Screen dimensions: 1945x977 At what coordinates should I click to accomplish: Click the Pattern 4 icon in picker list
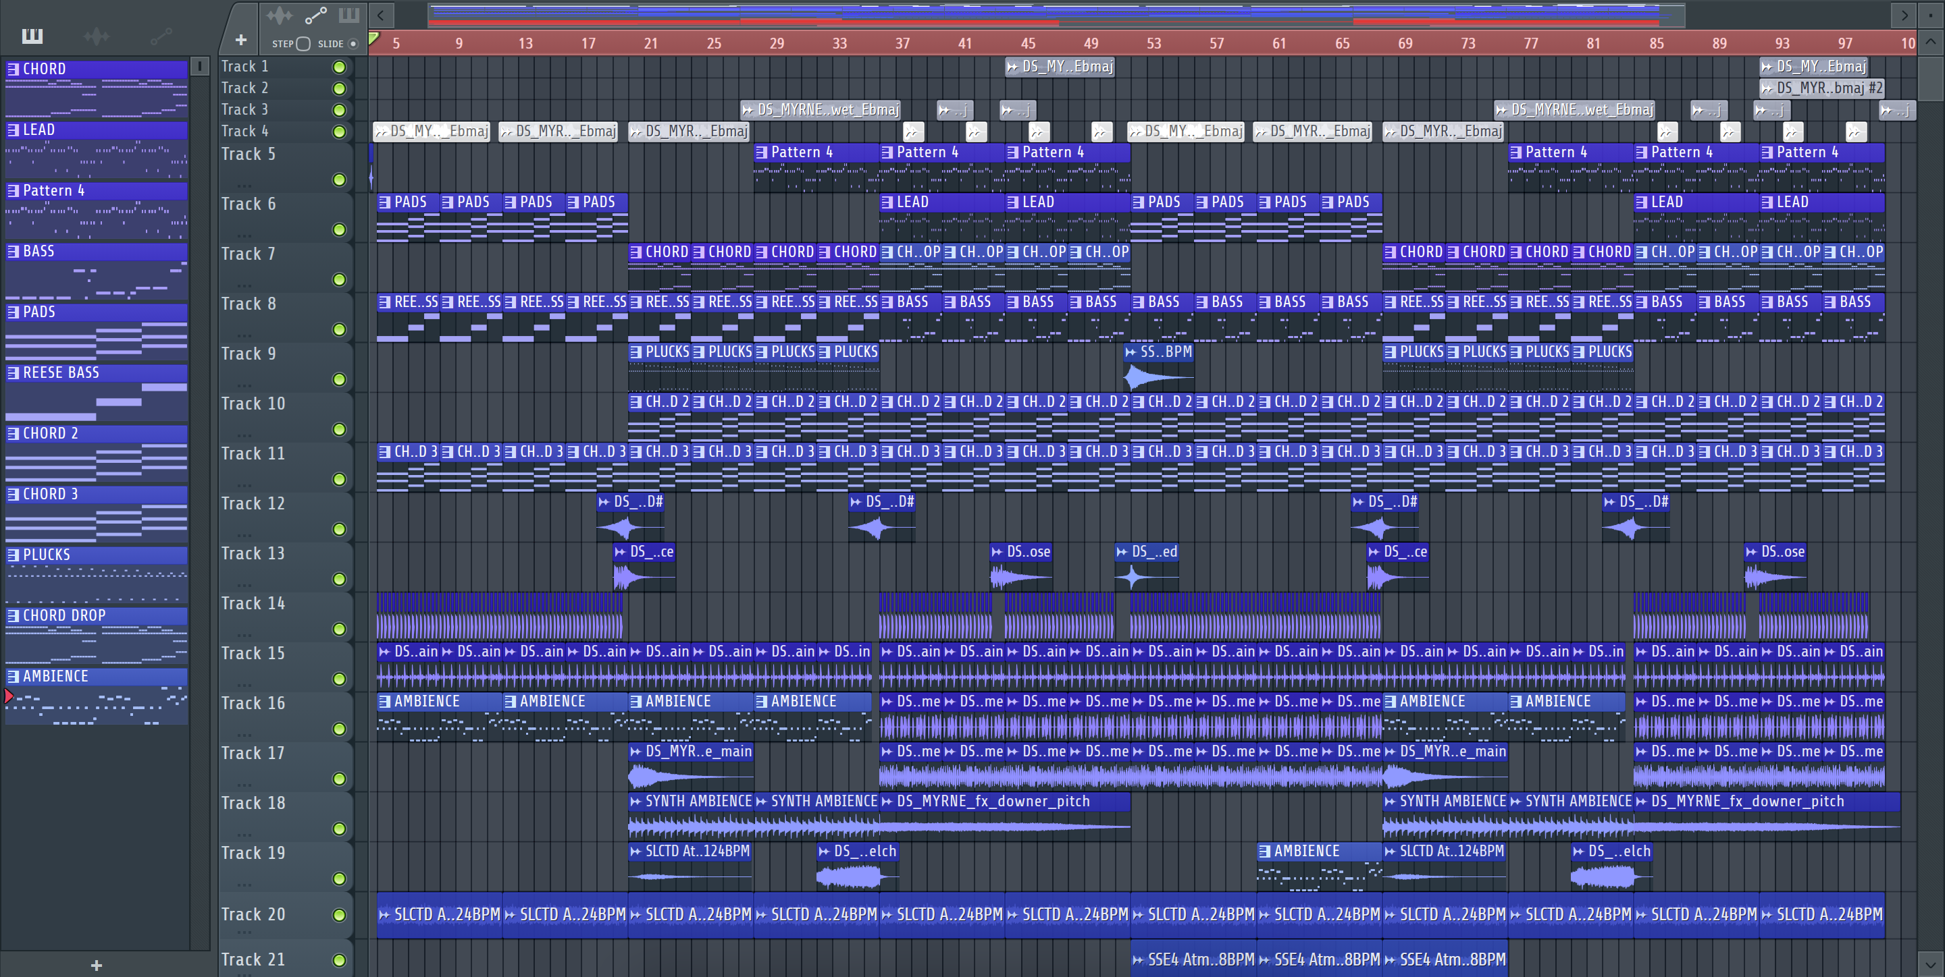[x=13, y=191]
